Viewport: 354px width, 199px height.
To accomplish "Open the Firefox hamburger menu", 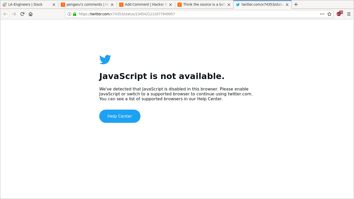I will click(x=349, y=14).
